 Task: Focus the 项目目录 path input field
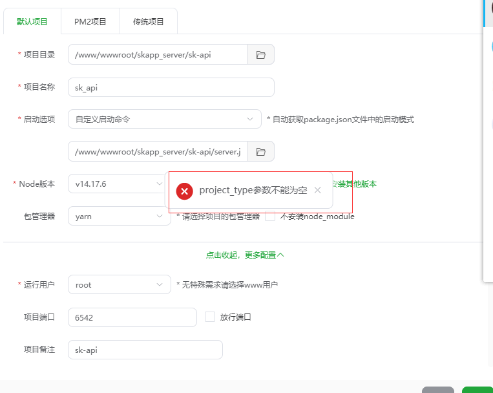157,55
